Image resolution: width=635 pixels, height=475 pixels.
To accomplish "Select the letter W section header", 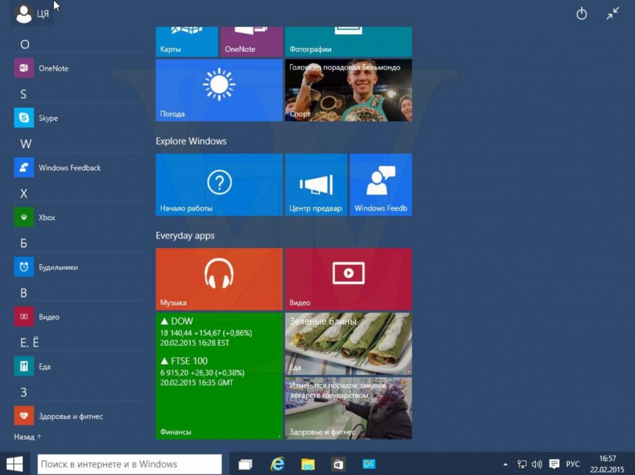I will tap(25, 144).
